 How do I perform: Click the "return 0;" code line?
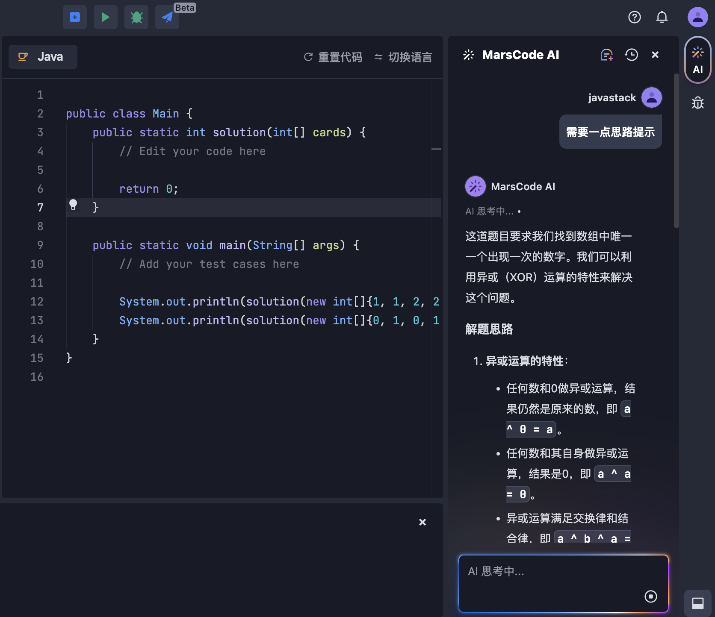pos(149,189)
